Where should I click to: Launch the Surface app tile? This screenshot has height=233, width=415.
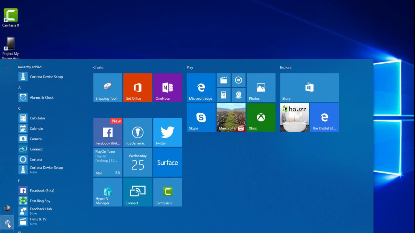tap(167, 162)
